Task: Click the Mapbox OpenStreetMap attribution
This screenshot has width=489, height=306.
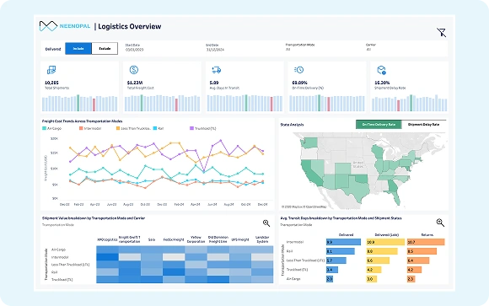Action: [304, 207]
